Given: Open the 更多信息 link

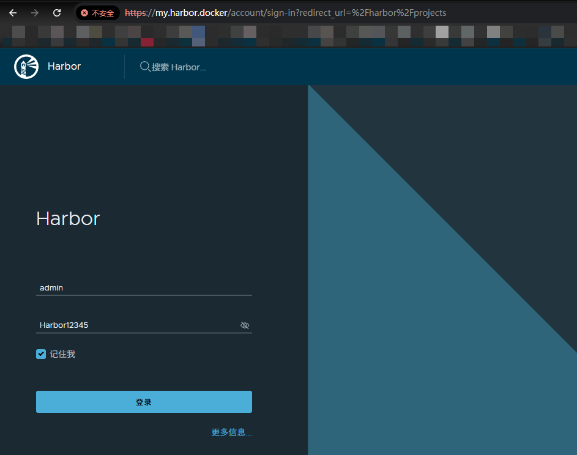Looking at the screenshot, I should click(231, 432).
